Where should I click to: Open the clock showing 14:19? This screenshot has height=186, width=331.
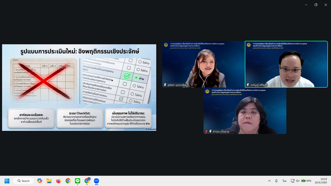321,181
